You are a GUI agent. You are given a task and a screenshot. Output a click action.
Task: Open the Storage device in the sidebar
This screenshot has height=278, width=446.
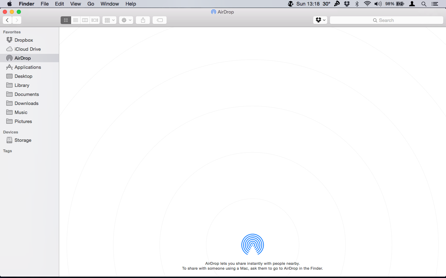pyautogui.click(x=29, y=140)
